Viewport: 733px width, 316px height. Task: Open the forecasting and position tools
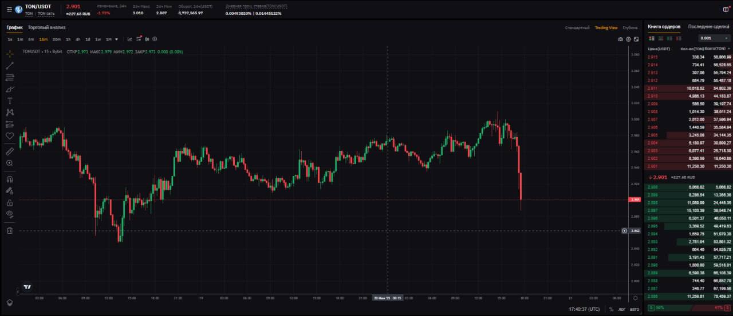[10, 124]
